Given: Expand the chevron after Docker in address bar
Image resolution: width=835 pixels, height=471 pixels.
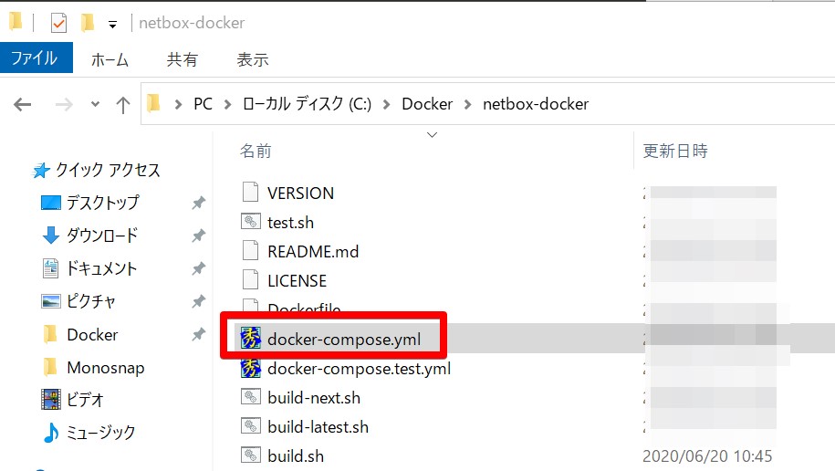Looking at the screenshot, I should 467,104.
